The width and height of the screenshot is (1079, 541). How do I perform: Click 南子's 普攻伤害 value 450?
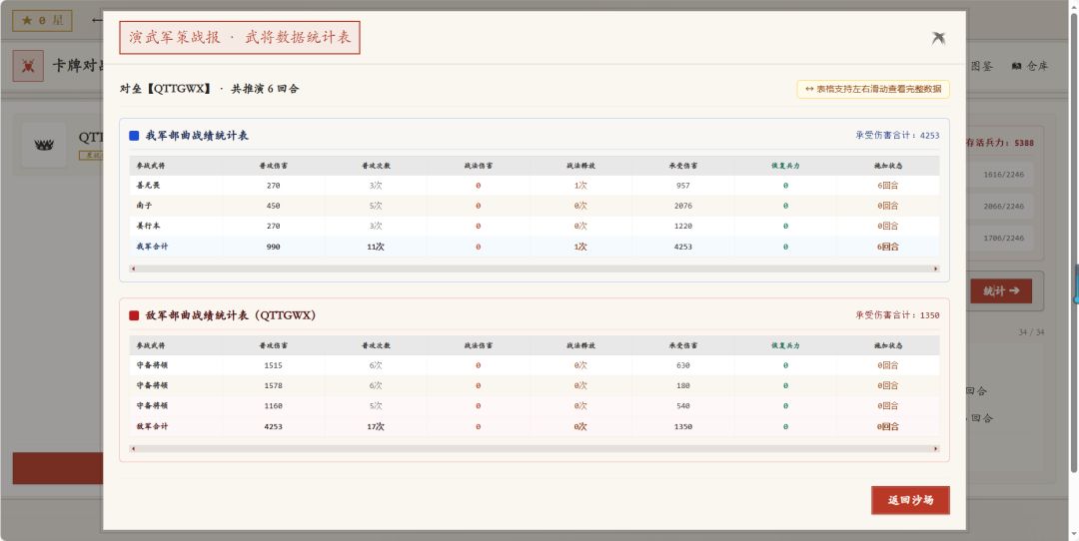pos(273,206)
